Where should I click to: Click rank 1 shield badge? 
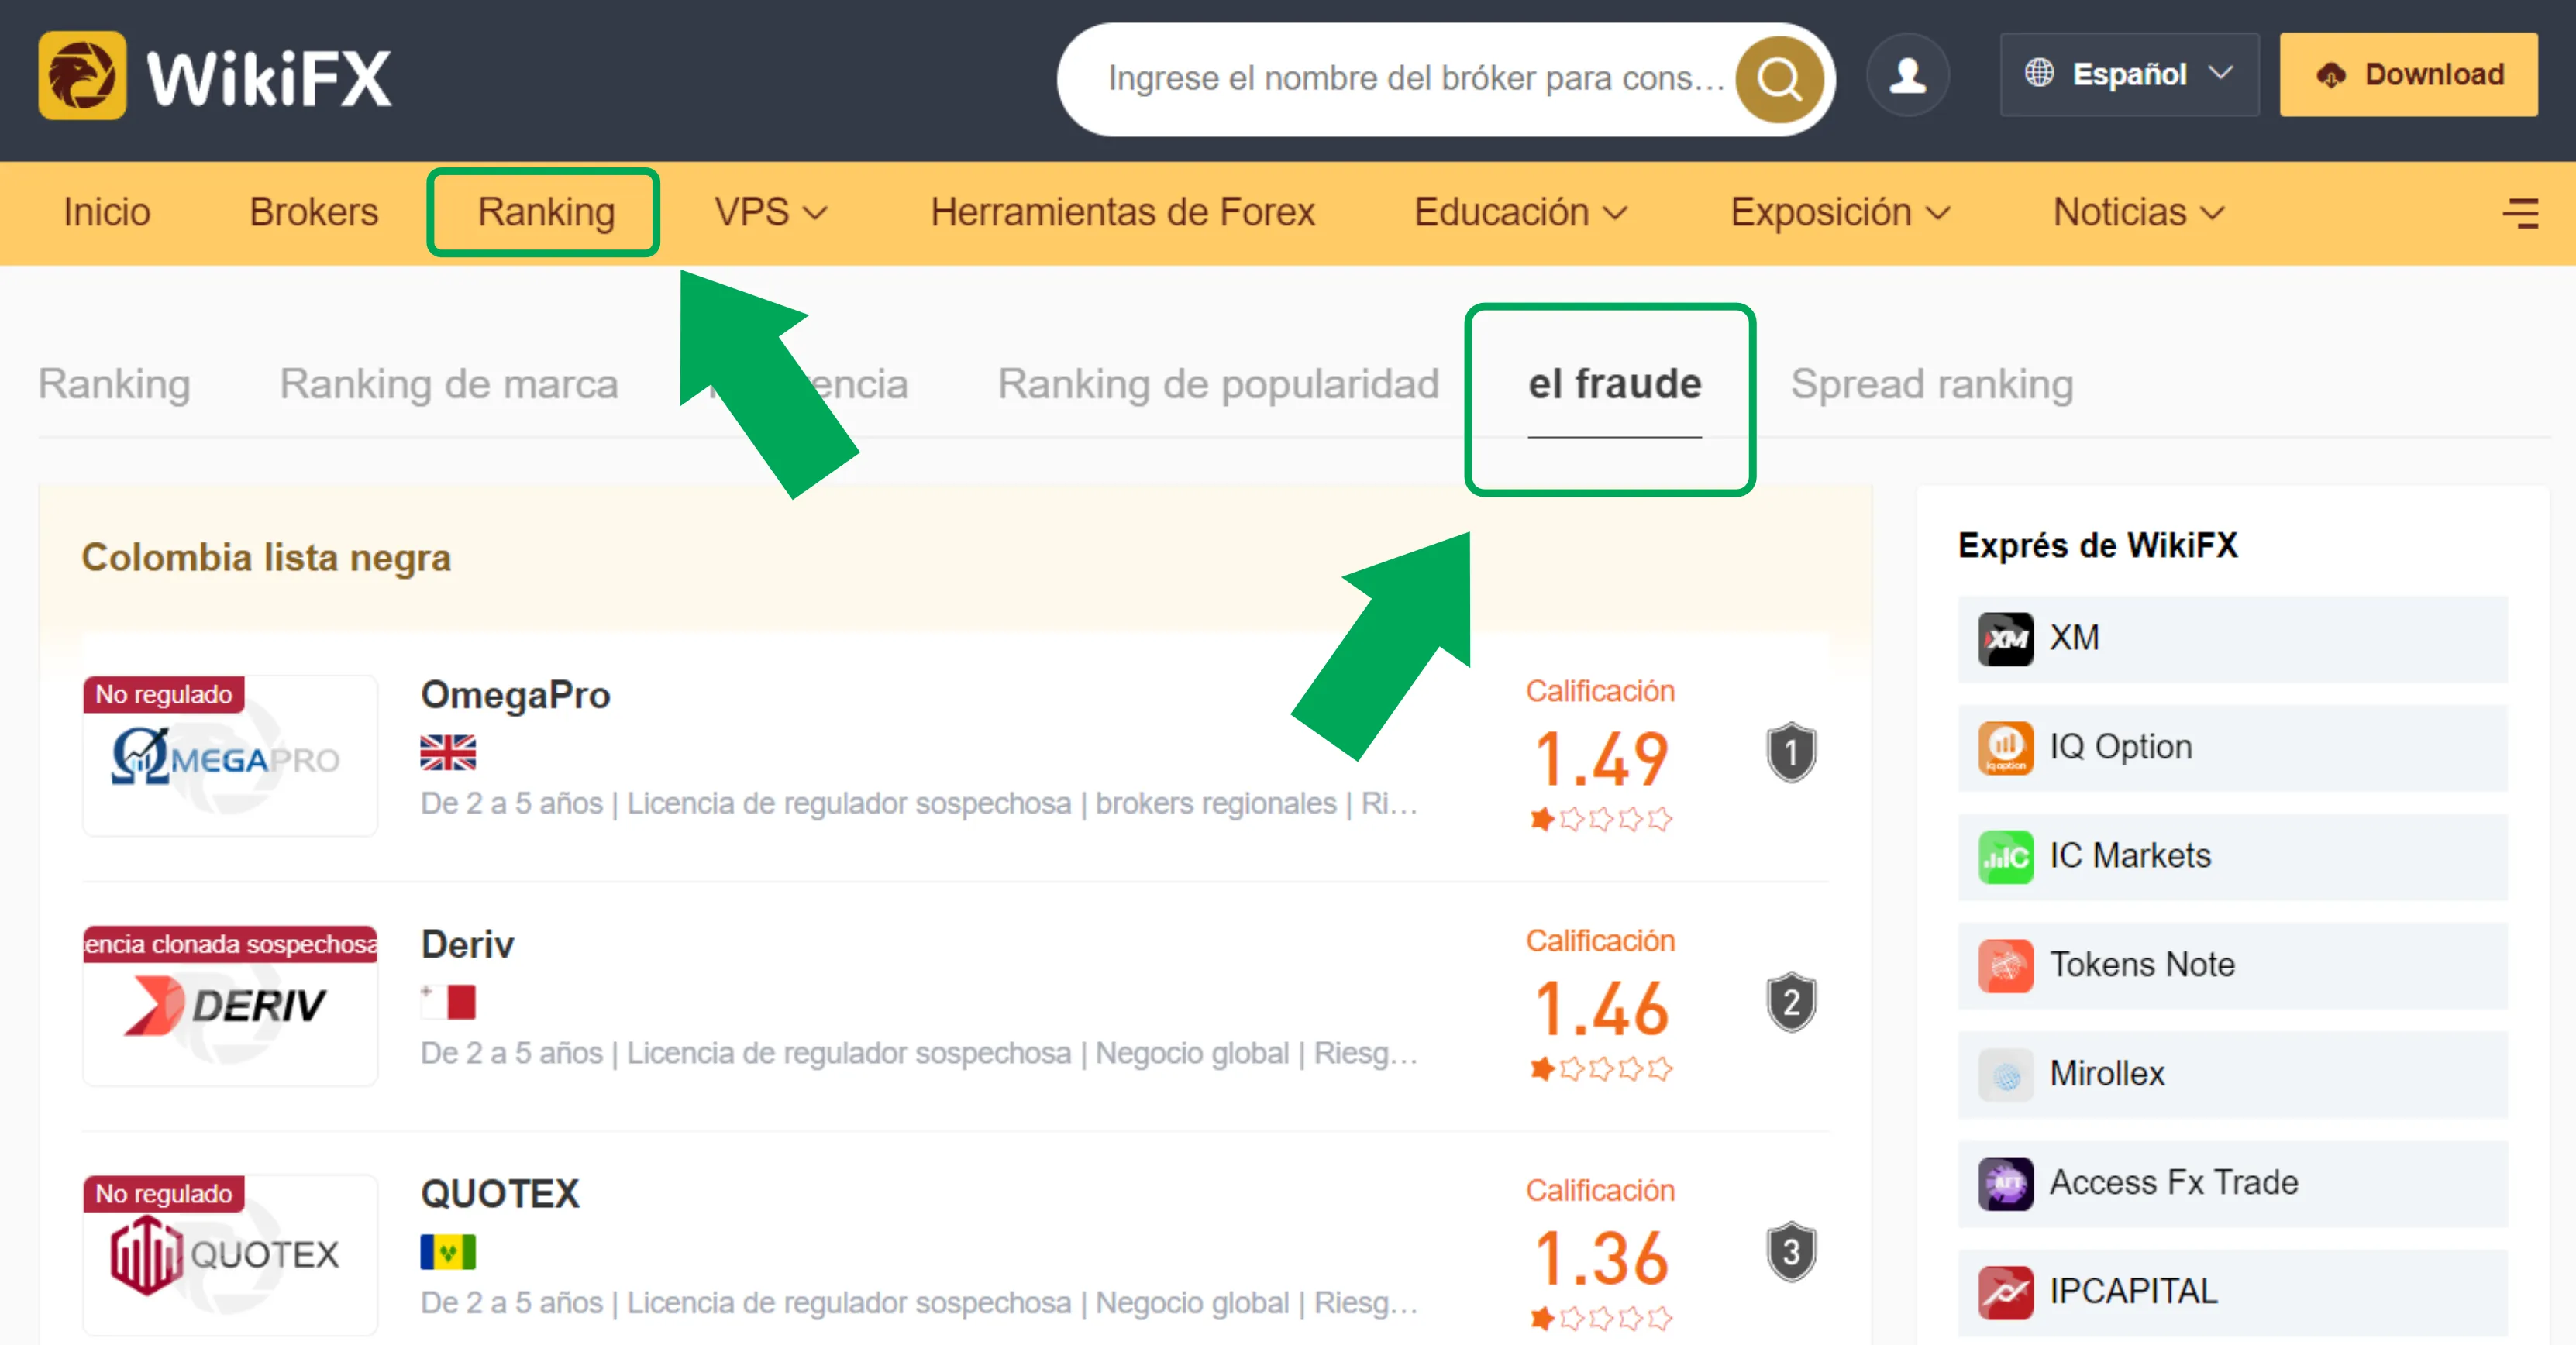(1791, 752)
